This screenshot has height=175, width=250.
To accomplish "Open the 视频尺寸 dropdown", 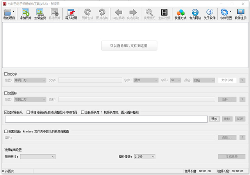I will tap(38, 157).
